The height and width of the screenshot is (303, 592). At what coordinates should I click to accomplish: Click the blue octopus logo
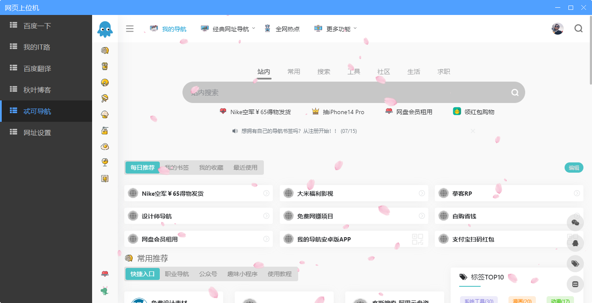pyautogui.click(x=105, y=29)
